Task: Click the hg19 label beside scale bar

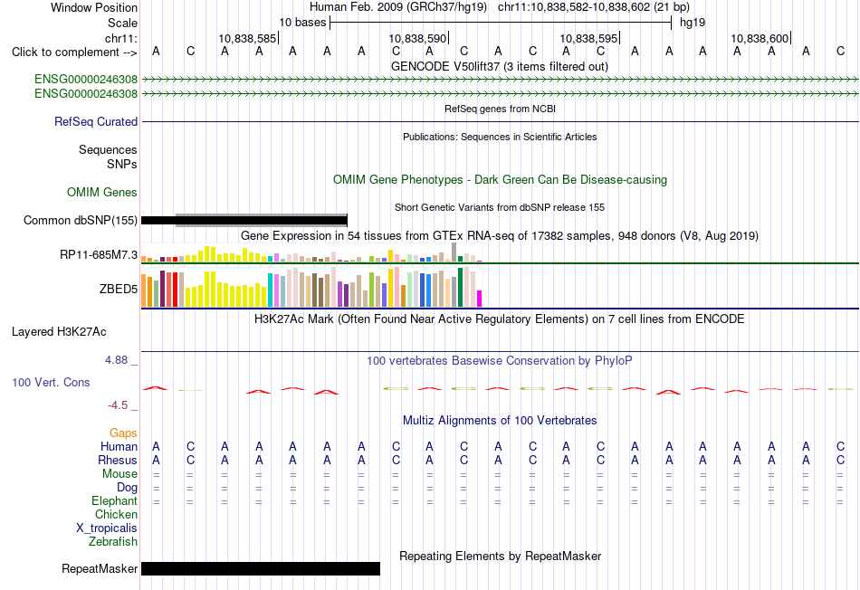Action: click(693, 23)
